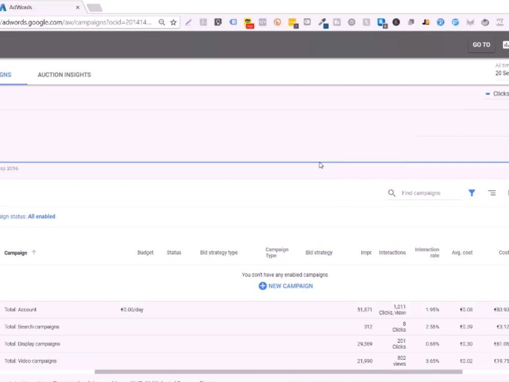509x382 pixels.
Task: Click the black circle K extension icon
Action: 396,22
